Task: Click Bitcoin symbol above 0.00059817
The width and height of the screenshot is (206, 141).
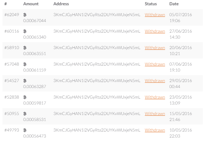Action: point(25,97)
